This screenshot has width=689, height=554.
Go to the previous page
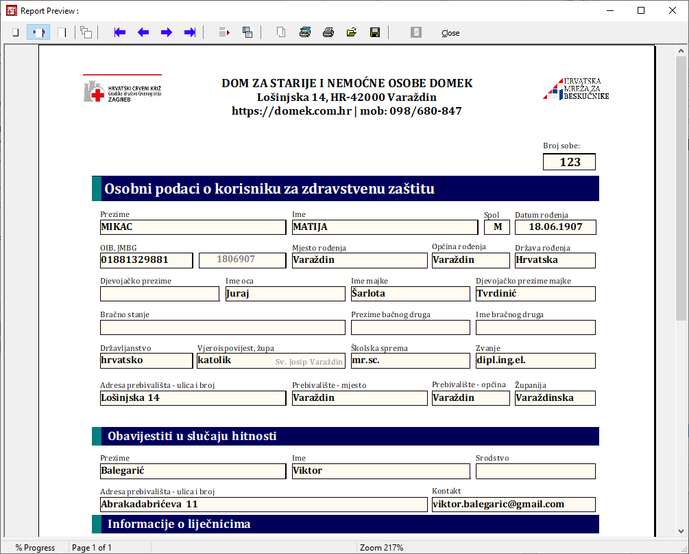[143, 32]
